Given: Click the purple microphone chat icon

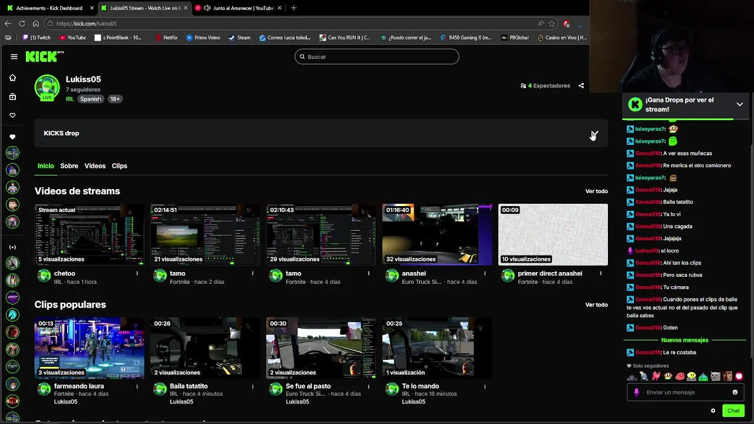Looking at the screenshot, I should 636,392.
